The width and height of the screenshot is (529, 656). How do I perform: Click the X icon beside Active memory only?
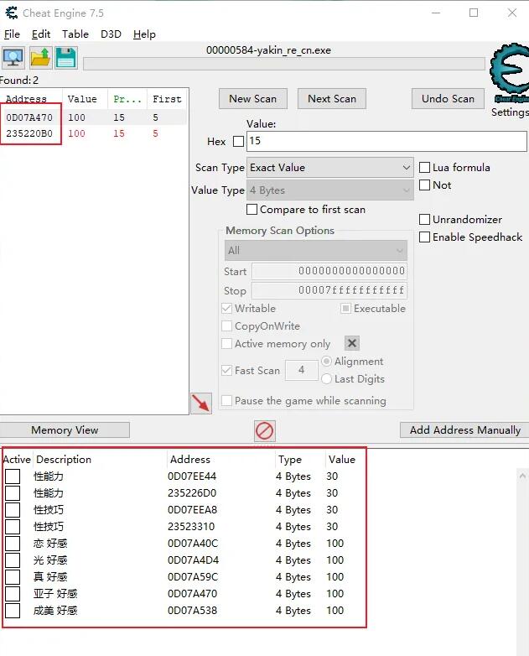(x=352, y=343)
